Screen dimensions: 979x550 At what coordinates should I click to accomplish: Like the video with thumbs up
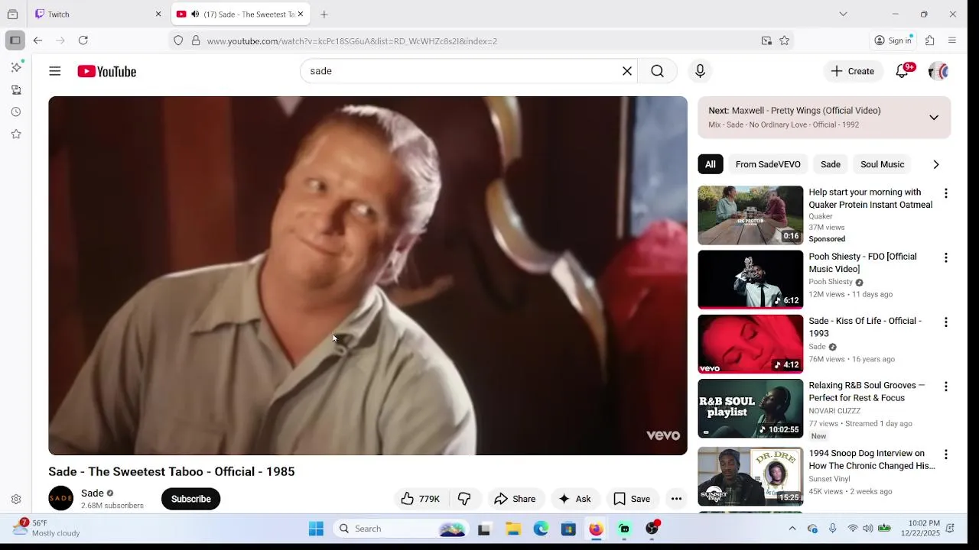tap(420, 499)
